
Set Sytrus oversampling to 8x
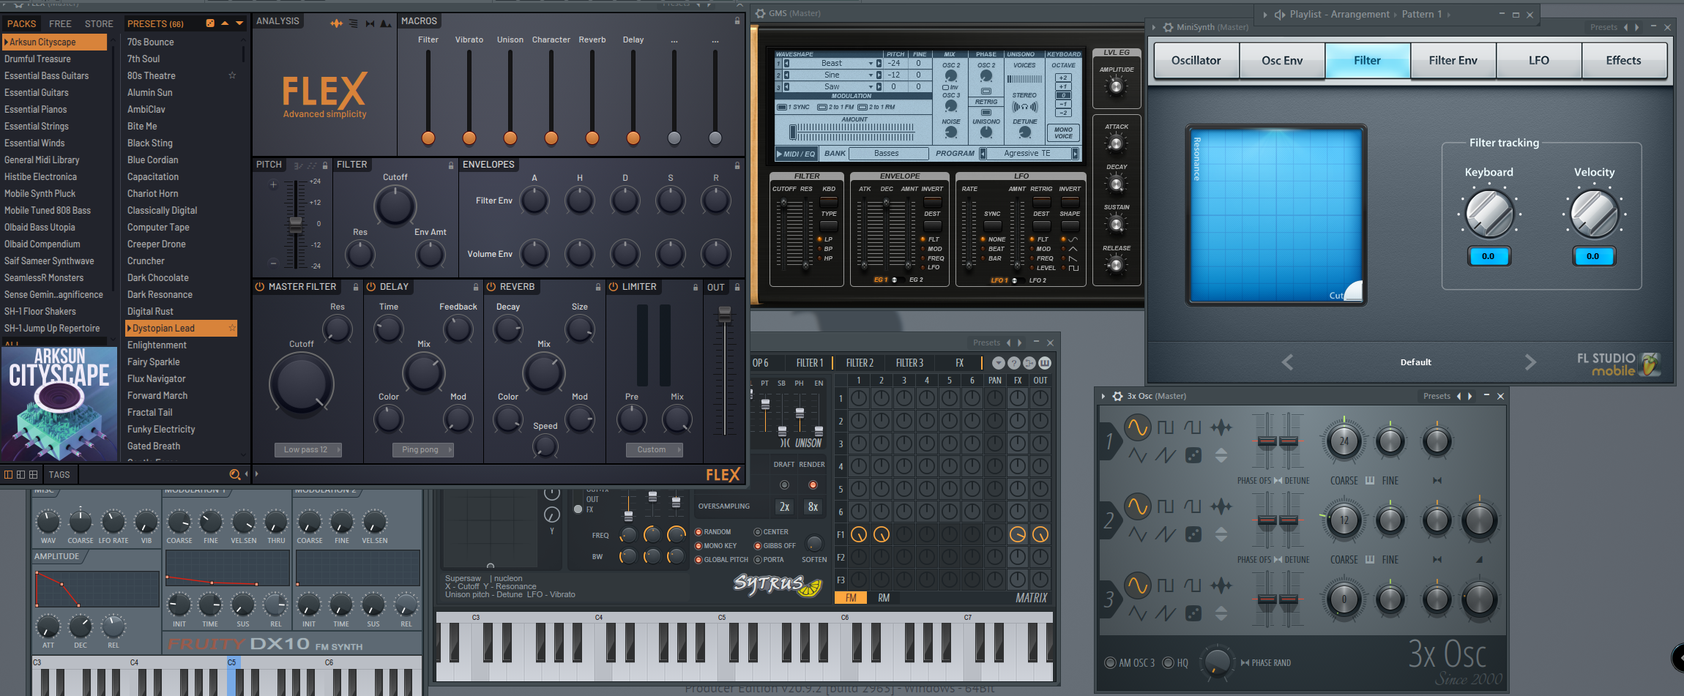[x=813, y=506]
